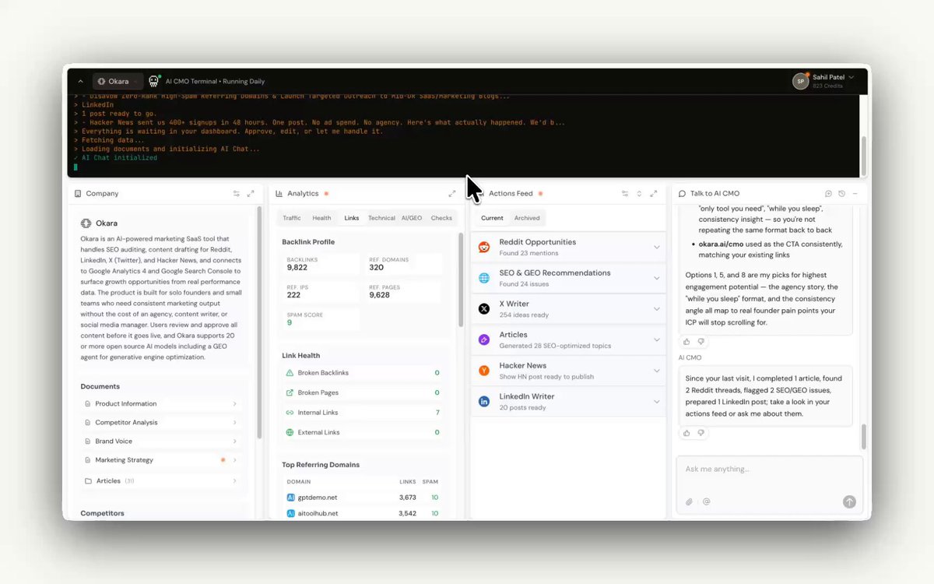Click the Broken Pages row
The width and height of the screenshot is (934, 584).
tap(363, 392)
